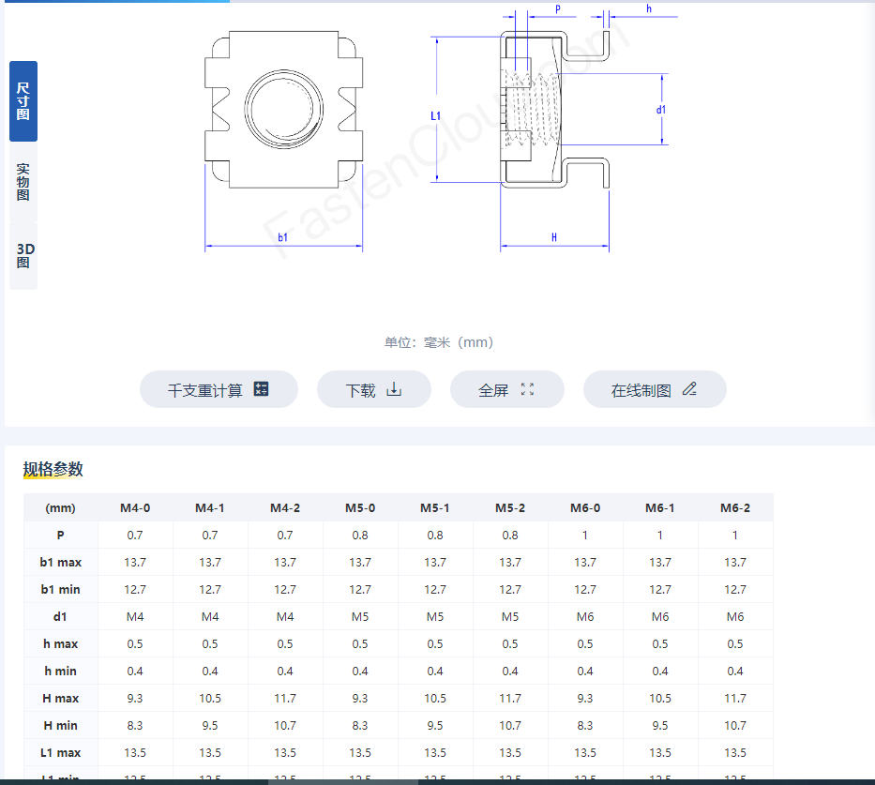The height and width of the screenshot is (785, 875).
Task: Click the fullscreen expand icon beside 全屏
Action: 527,389
